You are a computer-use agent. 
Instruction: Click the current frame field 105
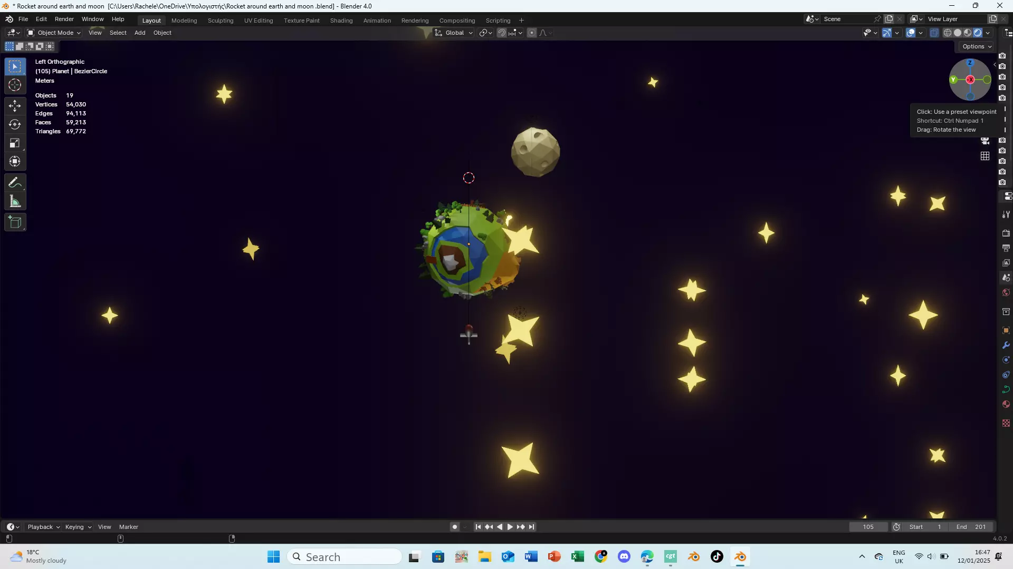pyautogui.click(x=868, y=527)
